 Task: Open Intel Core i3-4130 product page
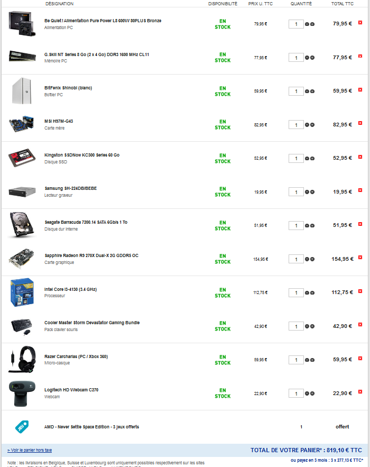pyautogui.click(x=70, y=289)
